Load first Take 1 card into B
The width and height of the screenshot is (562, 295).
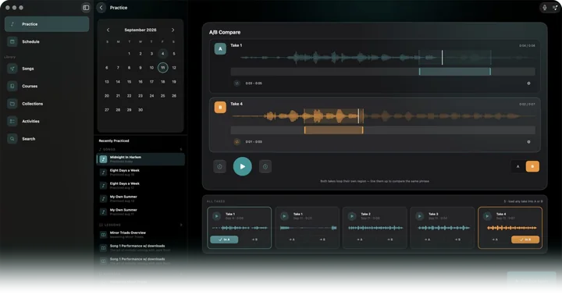point(254,240)
